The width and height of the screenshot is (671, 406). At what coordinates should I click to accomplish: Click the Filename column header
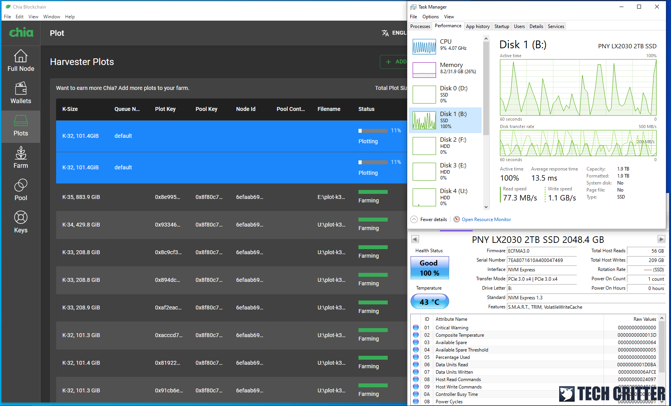click(329, 109)
